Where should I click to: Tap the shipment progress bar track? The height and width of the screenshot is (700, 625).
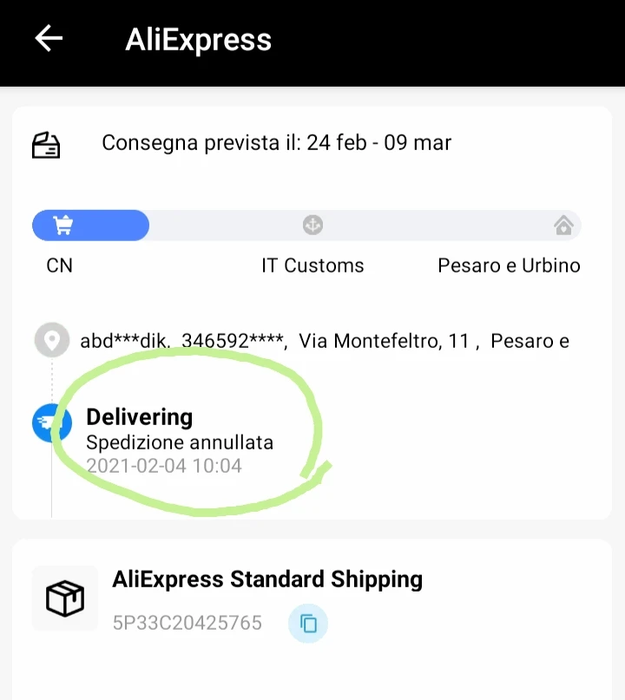307,225
